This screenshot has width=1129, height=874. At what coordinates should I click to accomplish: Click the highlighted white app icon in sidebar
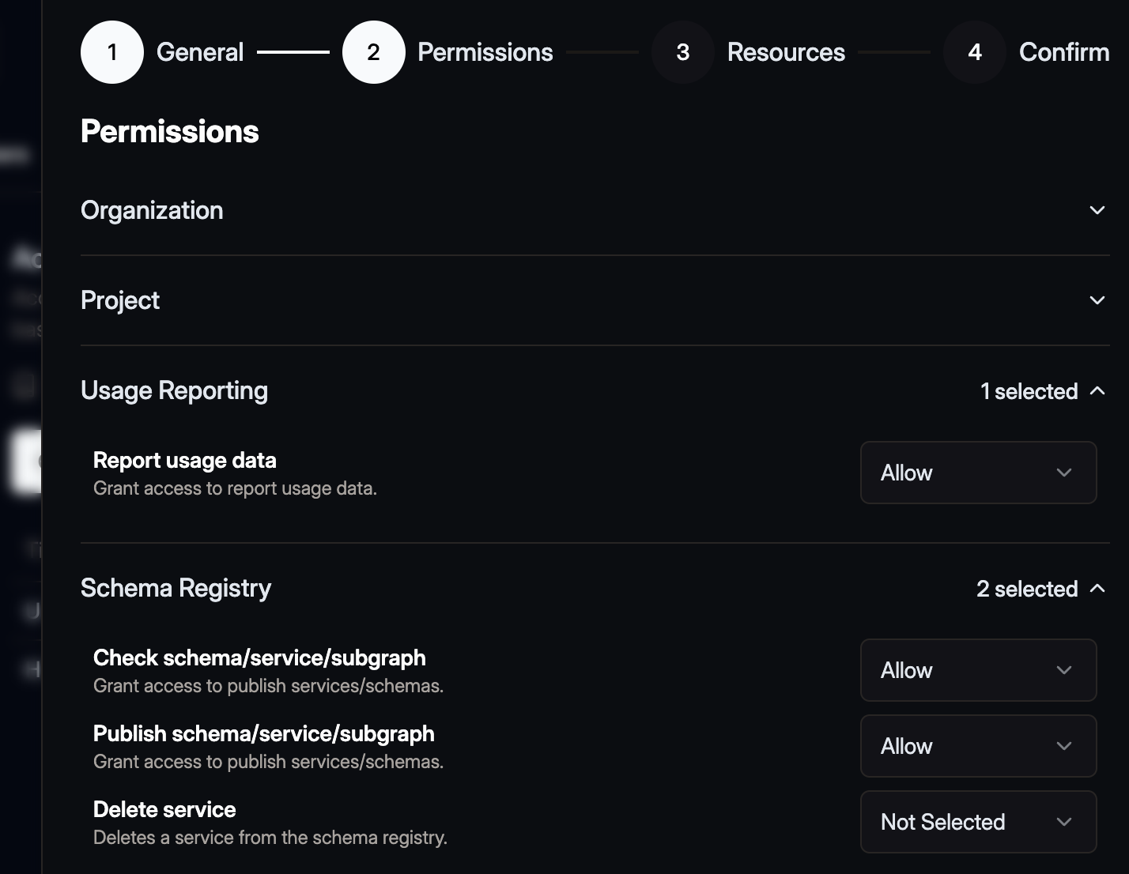pos(24,462)
